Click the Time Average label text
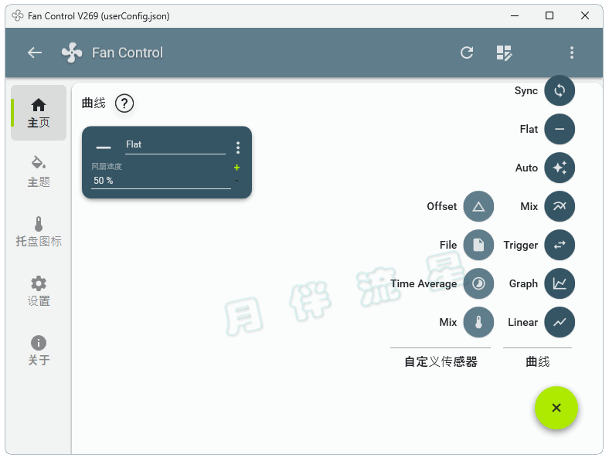The width and height of the screenshot is (609, 461). coord(424,284)
